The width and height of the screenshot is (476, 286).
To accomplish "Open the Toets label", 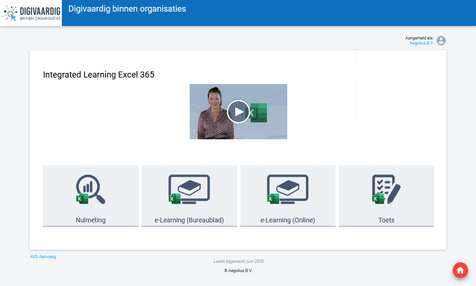I will pos(386,220).
